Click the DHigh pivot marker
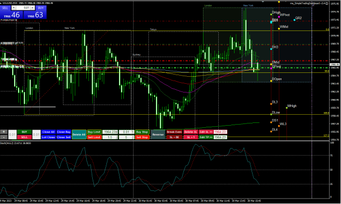Screen dimensions: 341x204 point(271,14)
